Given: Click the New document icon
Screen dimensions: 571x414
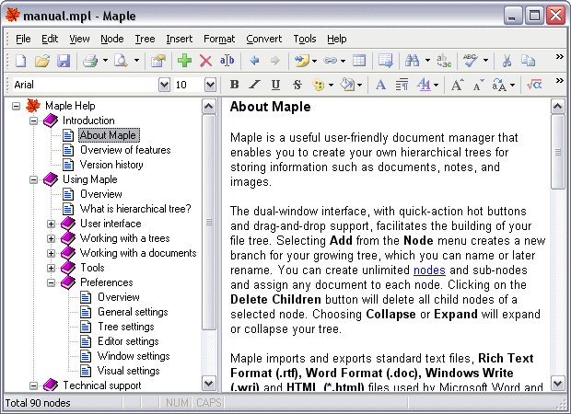Looking at the screenshot, I should tap(21, 61).
